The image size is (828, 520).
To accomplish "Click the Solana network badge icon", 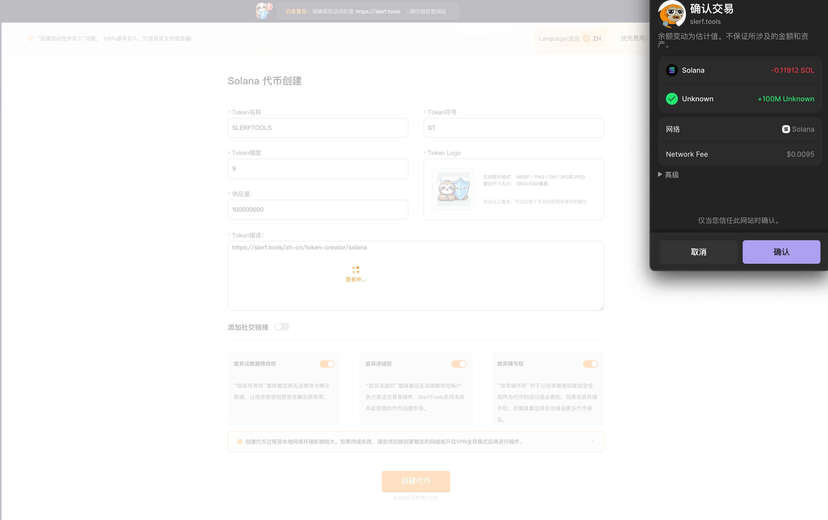I will pyautogui.click(x=786, y=129).
